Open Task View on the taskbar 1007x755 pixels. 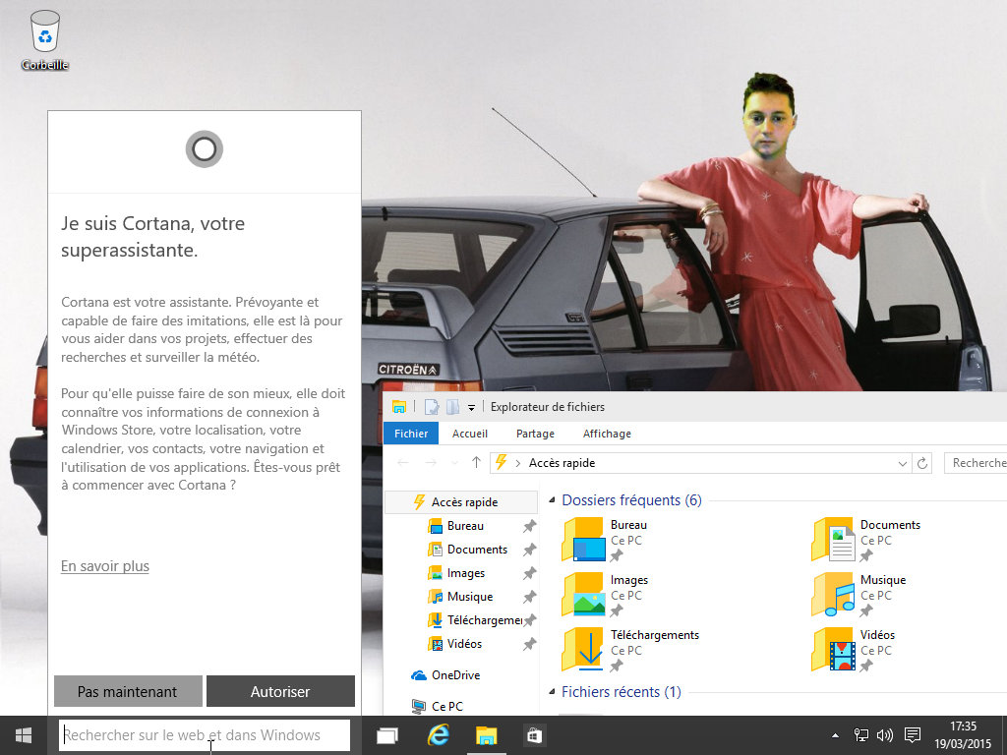coord(387,734)
